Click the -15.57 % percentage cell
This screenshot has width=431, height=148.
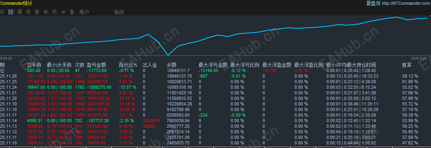[x=128, y=87]
